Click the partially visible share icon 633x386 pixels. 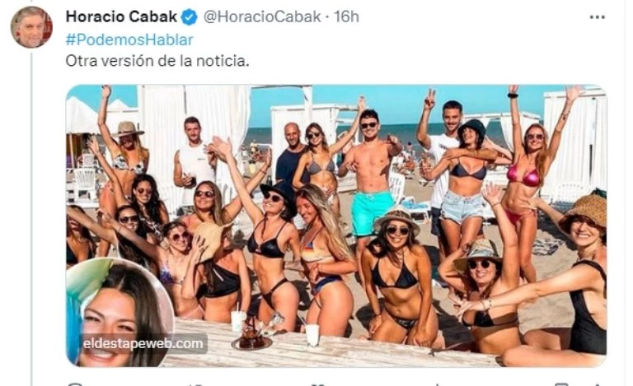[x=595, y=384]
